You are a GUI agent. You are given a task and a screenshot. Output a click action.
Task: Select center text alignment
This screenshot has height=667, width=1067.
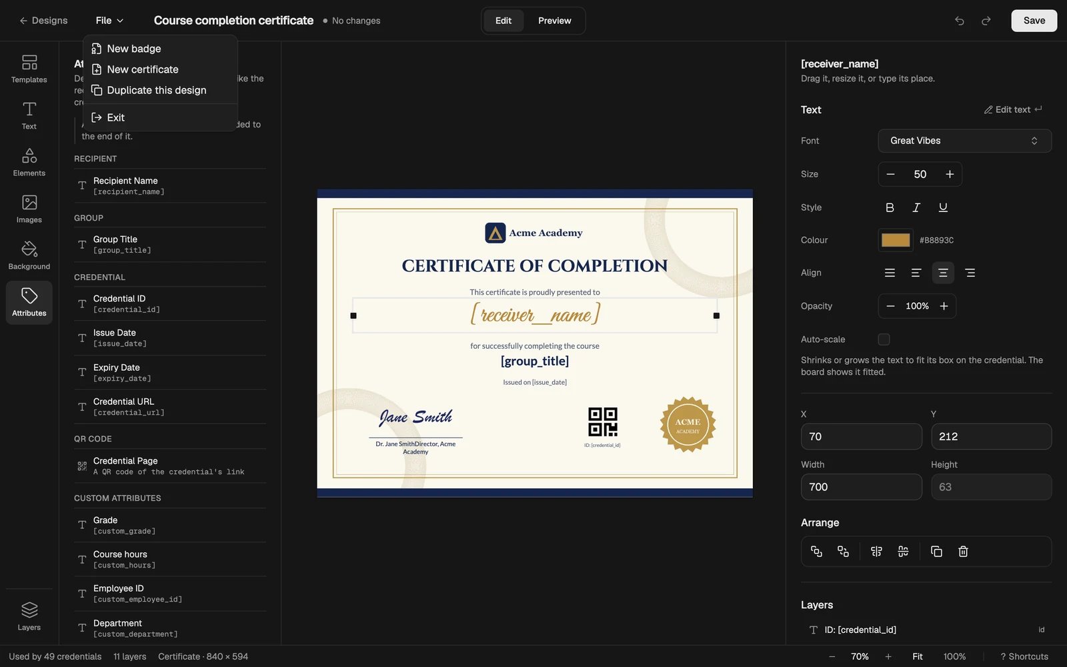click(943, 273)
